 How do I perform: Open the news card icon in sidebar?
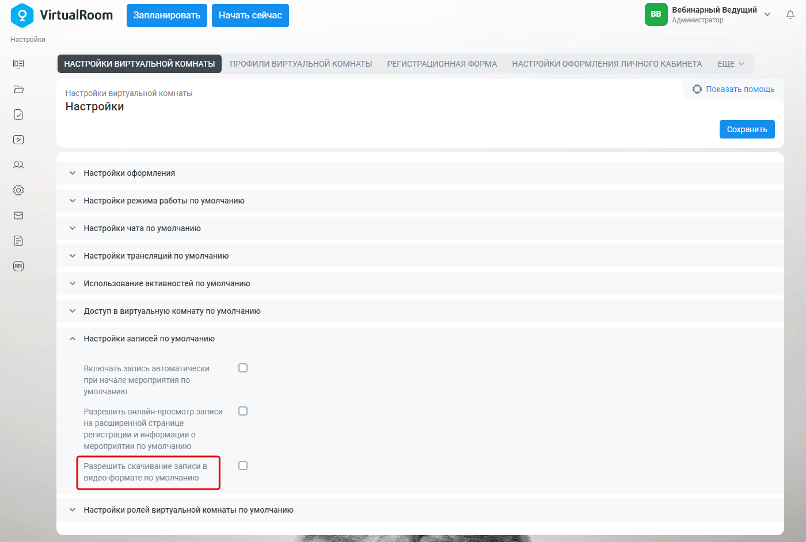click(x=18, y=64)
